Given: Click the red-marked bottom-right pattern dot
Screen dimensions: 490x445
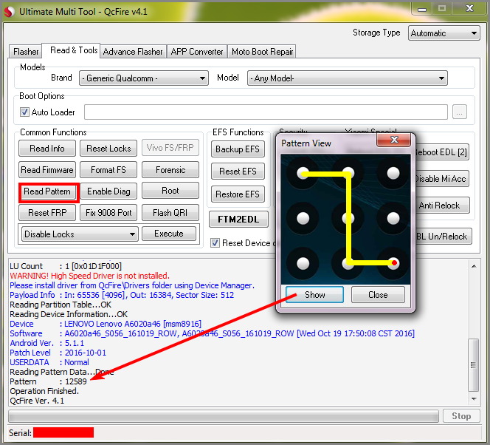Looking at the screenshot, I should 393,263.
